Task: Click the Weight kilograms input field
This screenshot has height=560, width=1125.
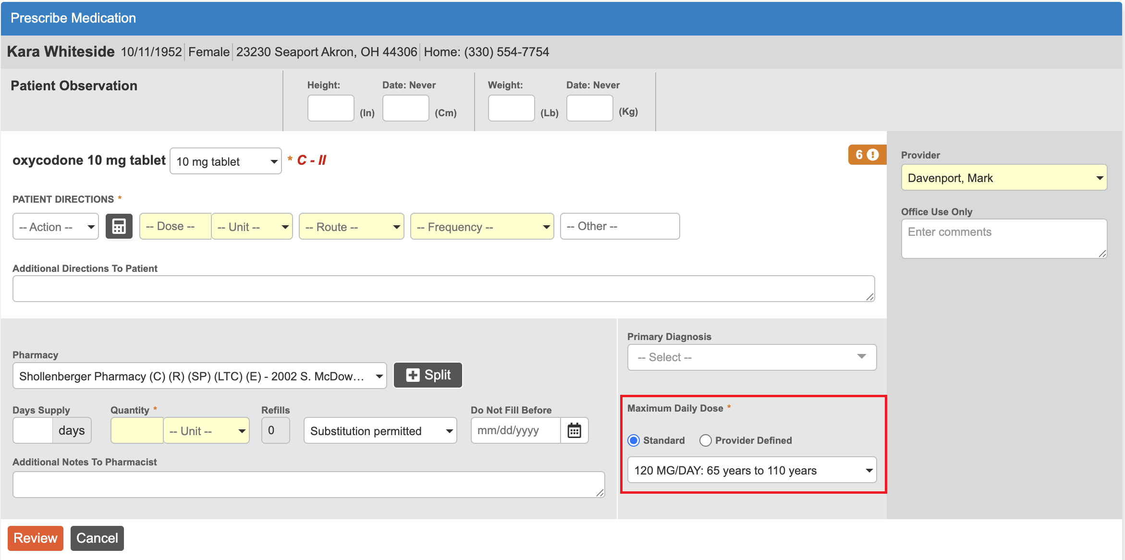Action: click(x=590, y=108)
